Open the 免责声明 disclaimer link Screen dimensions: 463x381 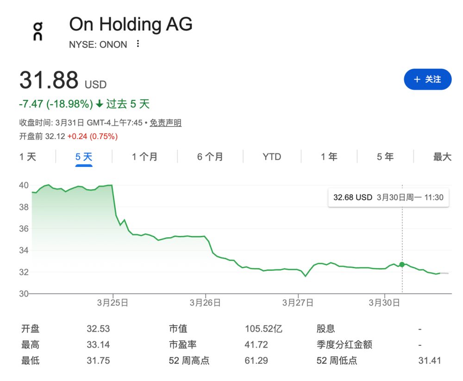[165, 123]
